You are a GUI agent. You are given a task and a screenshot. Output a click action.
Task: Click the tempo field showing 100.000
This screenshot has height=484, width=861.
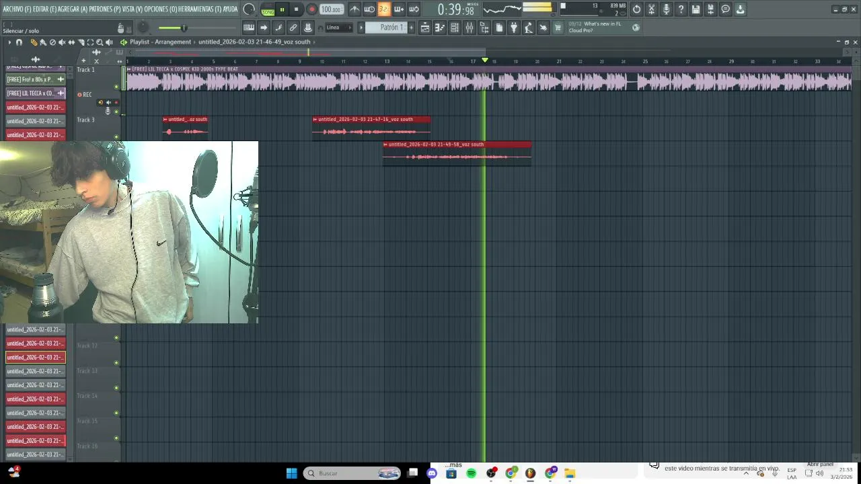330,9
